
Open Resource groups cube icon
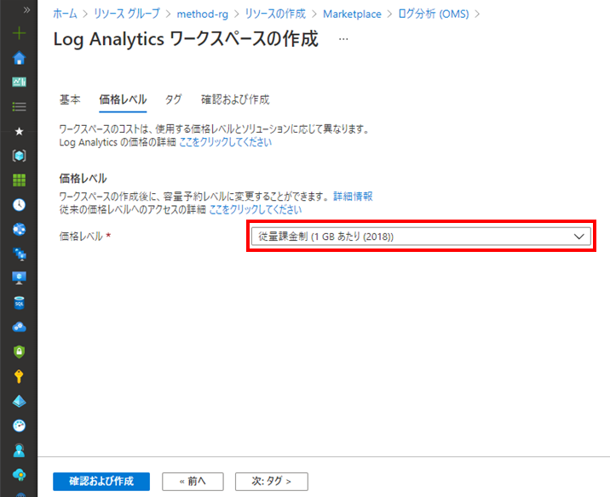pos(19,156)
